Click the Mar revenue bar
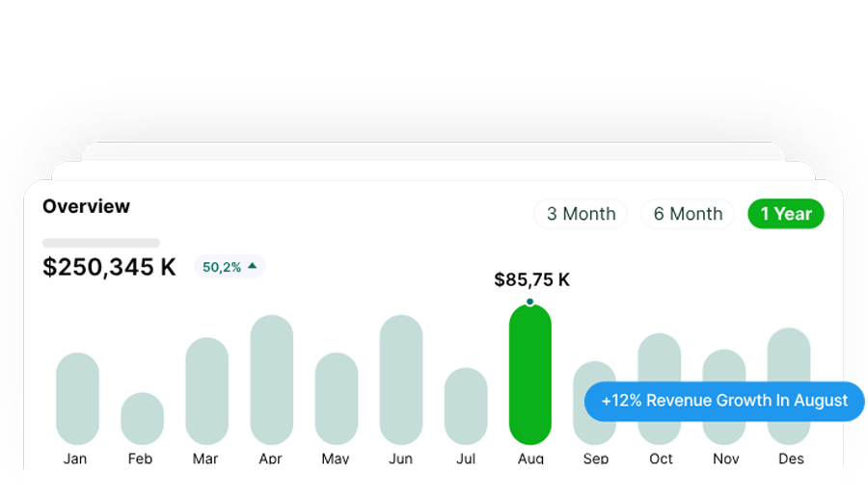This screenshot has width=868, height=499. (x=206, y=391)
